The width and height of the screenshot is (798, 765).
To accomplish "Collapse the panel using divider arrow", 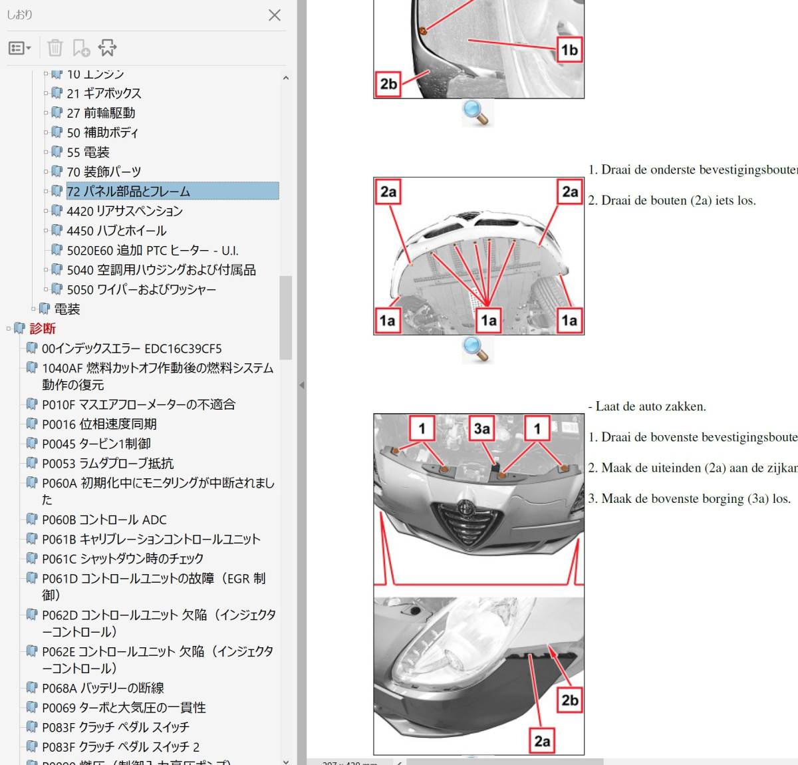I will (301, 385).
